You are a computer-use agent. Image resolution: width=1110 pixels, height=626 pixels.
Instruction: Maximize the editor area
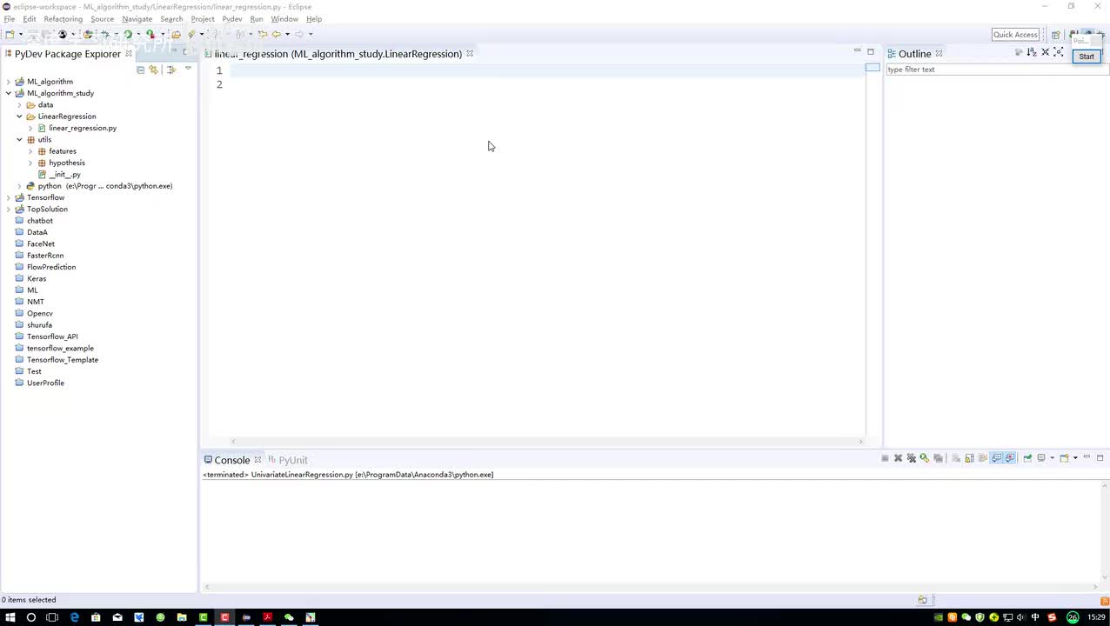[870, 51]
